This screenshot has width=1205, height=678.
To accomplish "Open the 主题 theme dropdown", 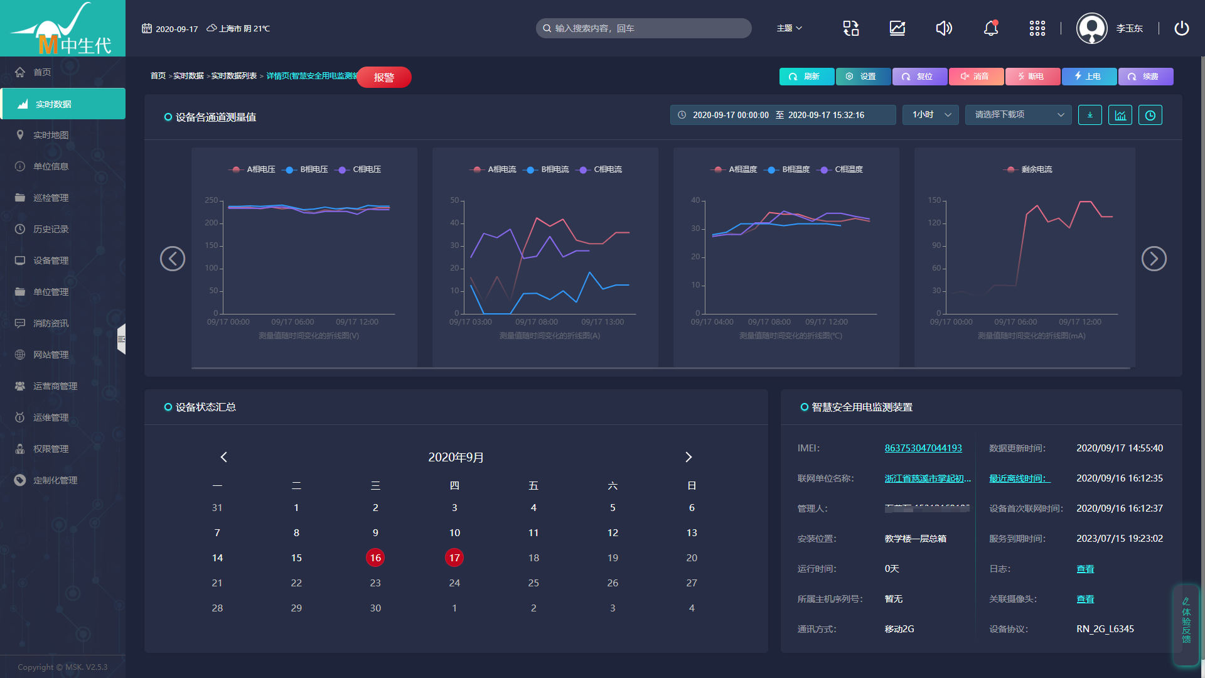I will [789, 28].
